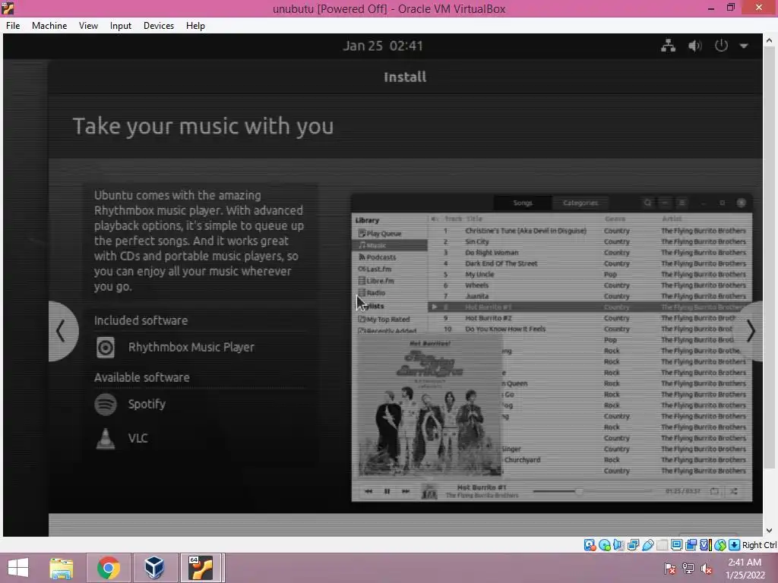Click the display status icon in VirtualBox

click(x=676, y=545)
